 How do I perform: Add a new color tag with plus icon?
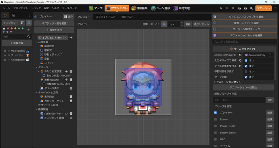[x=29, y=30]
